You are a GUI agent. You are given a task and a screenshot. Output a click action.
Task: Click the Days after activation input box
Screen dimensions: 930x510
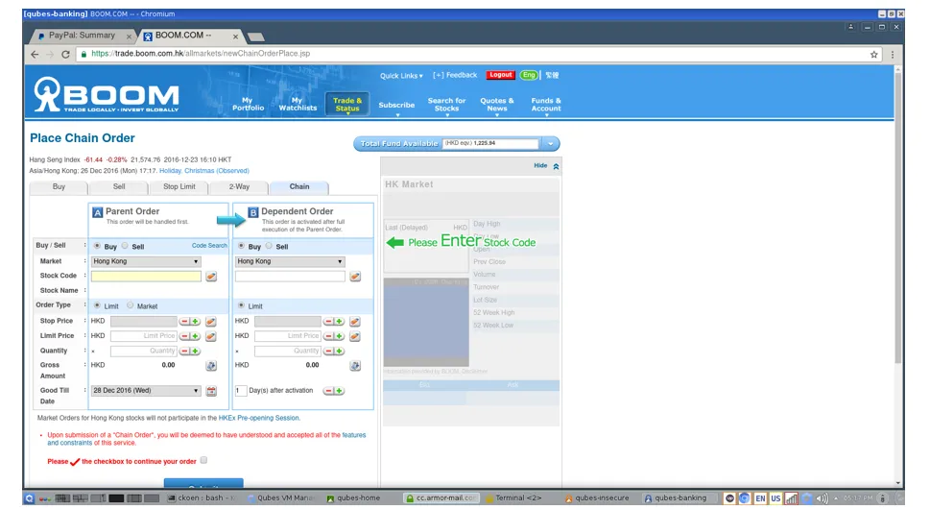click(x=240, y=391)
